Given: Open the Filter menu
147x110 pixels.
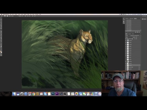Looking at the screenshot, I should tap(28, 14).
